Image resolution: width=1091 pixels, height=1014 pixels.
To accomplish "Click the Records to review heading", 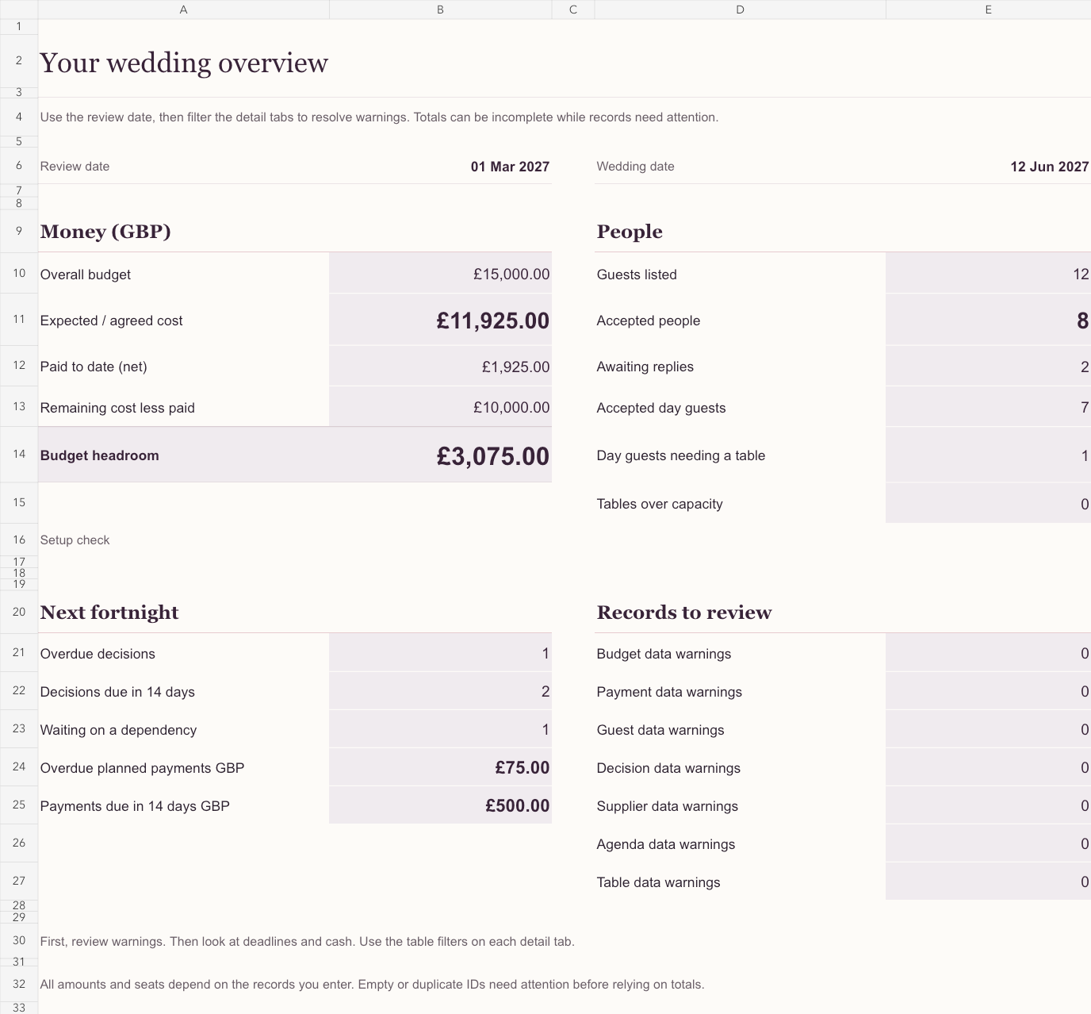I will click(684, 613).
